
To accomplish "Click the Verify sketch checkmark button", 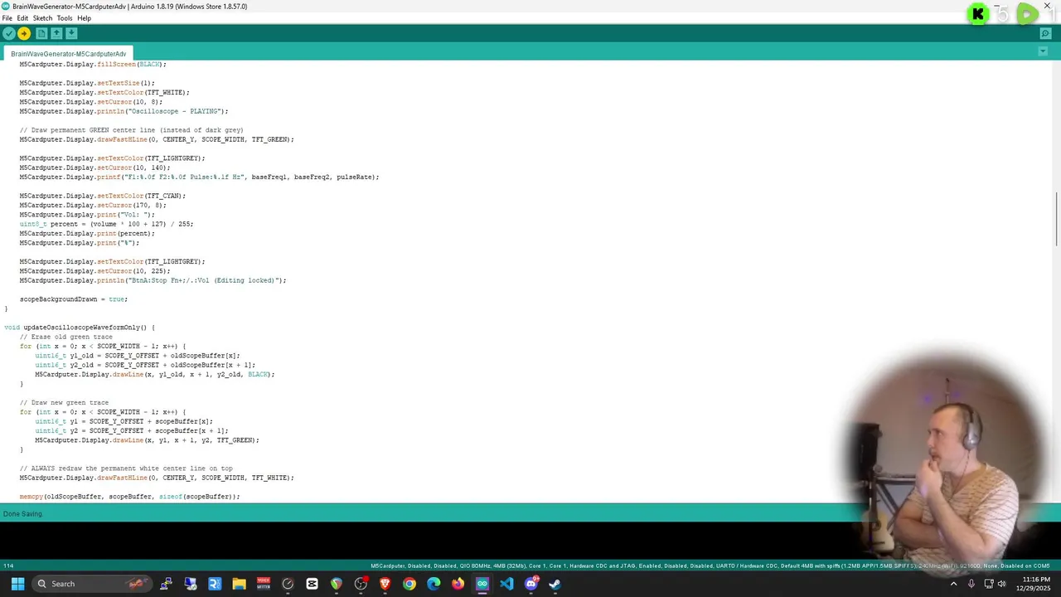I will point(9,33).
